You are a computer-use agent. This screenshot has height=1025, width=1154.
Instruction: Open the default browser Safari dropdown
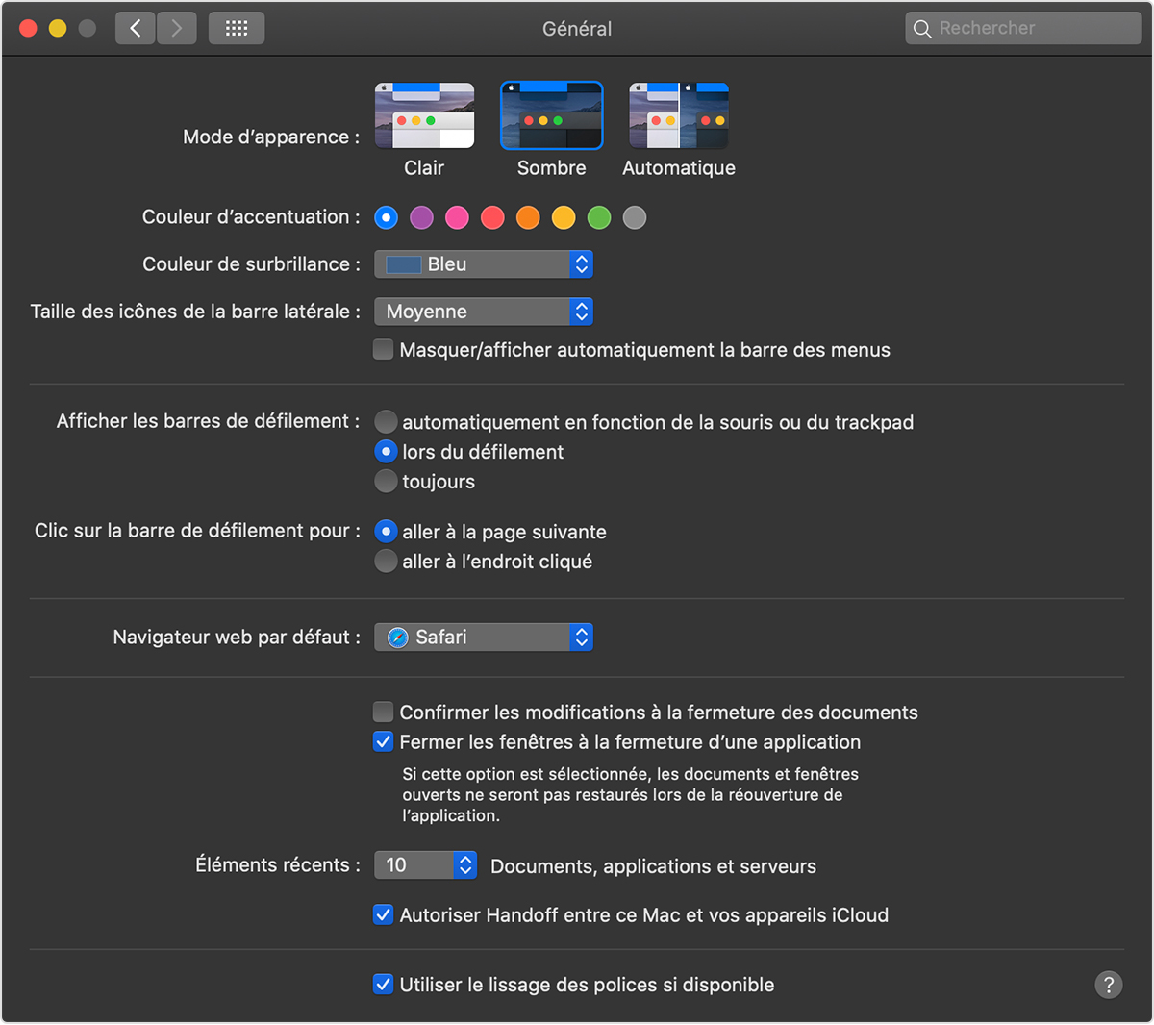pos(484,637)
